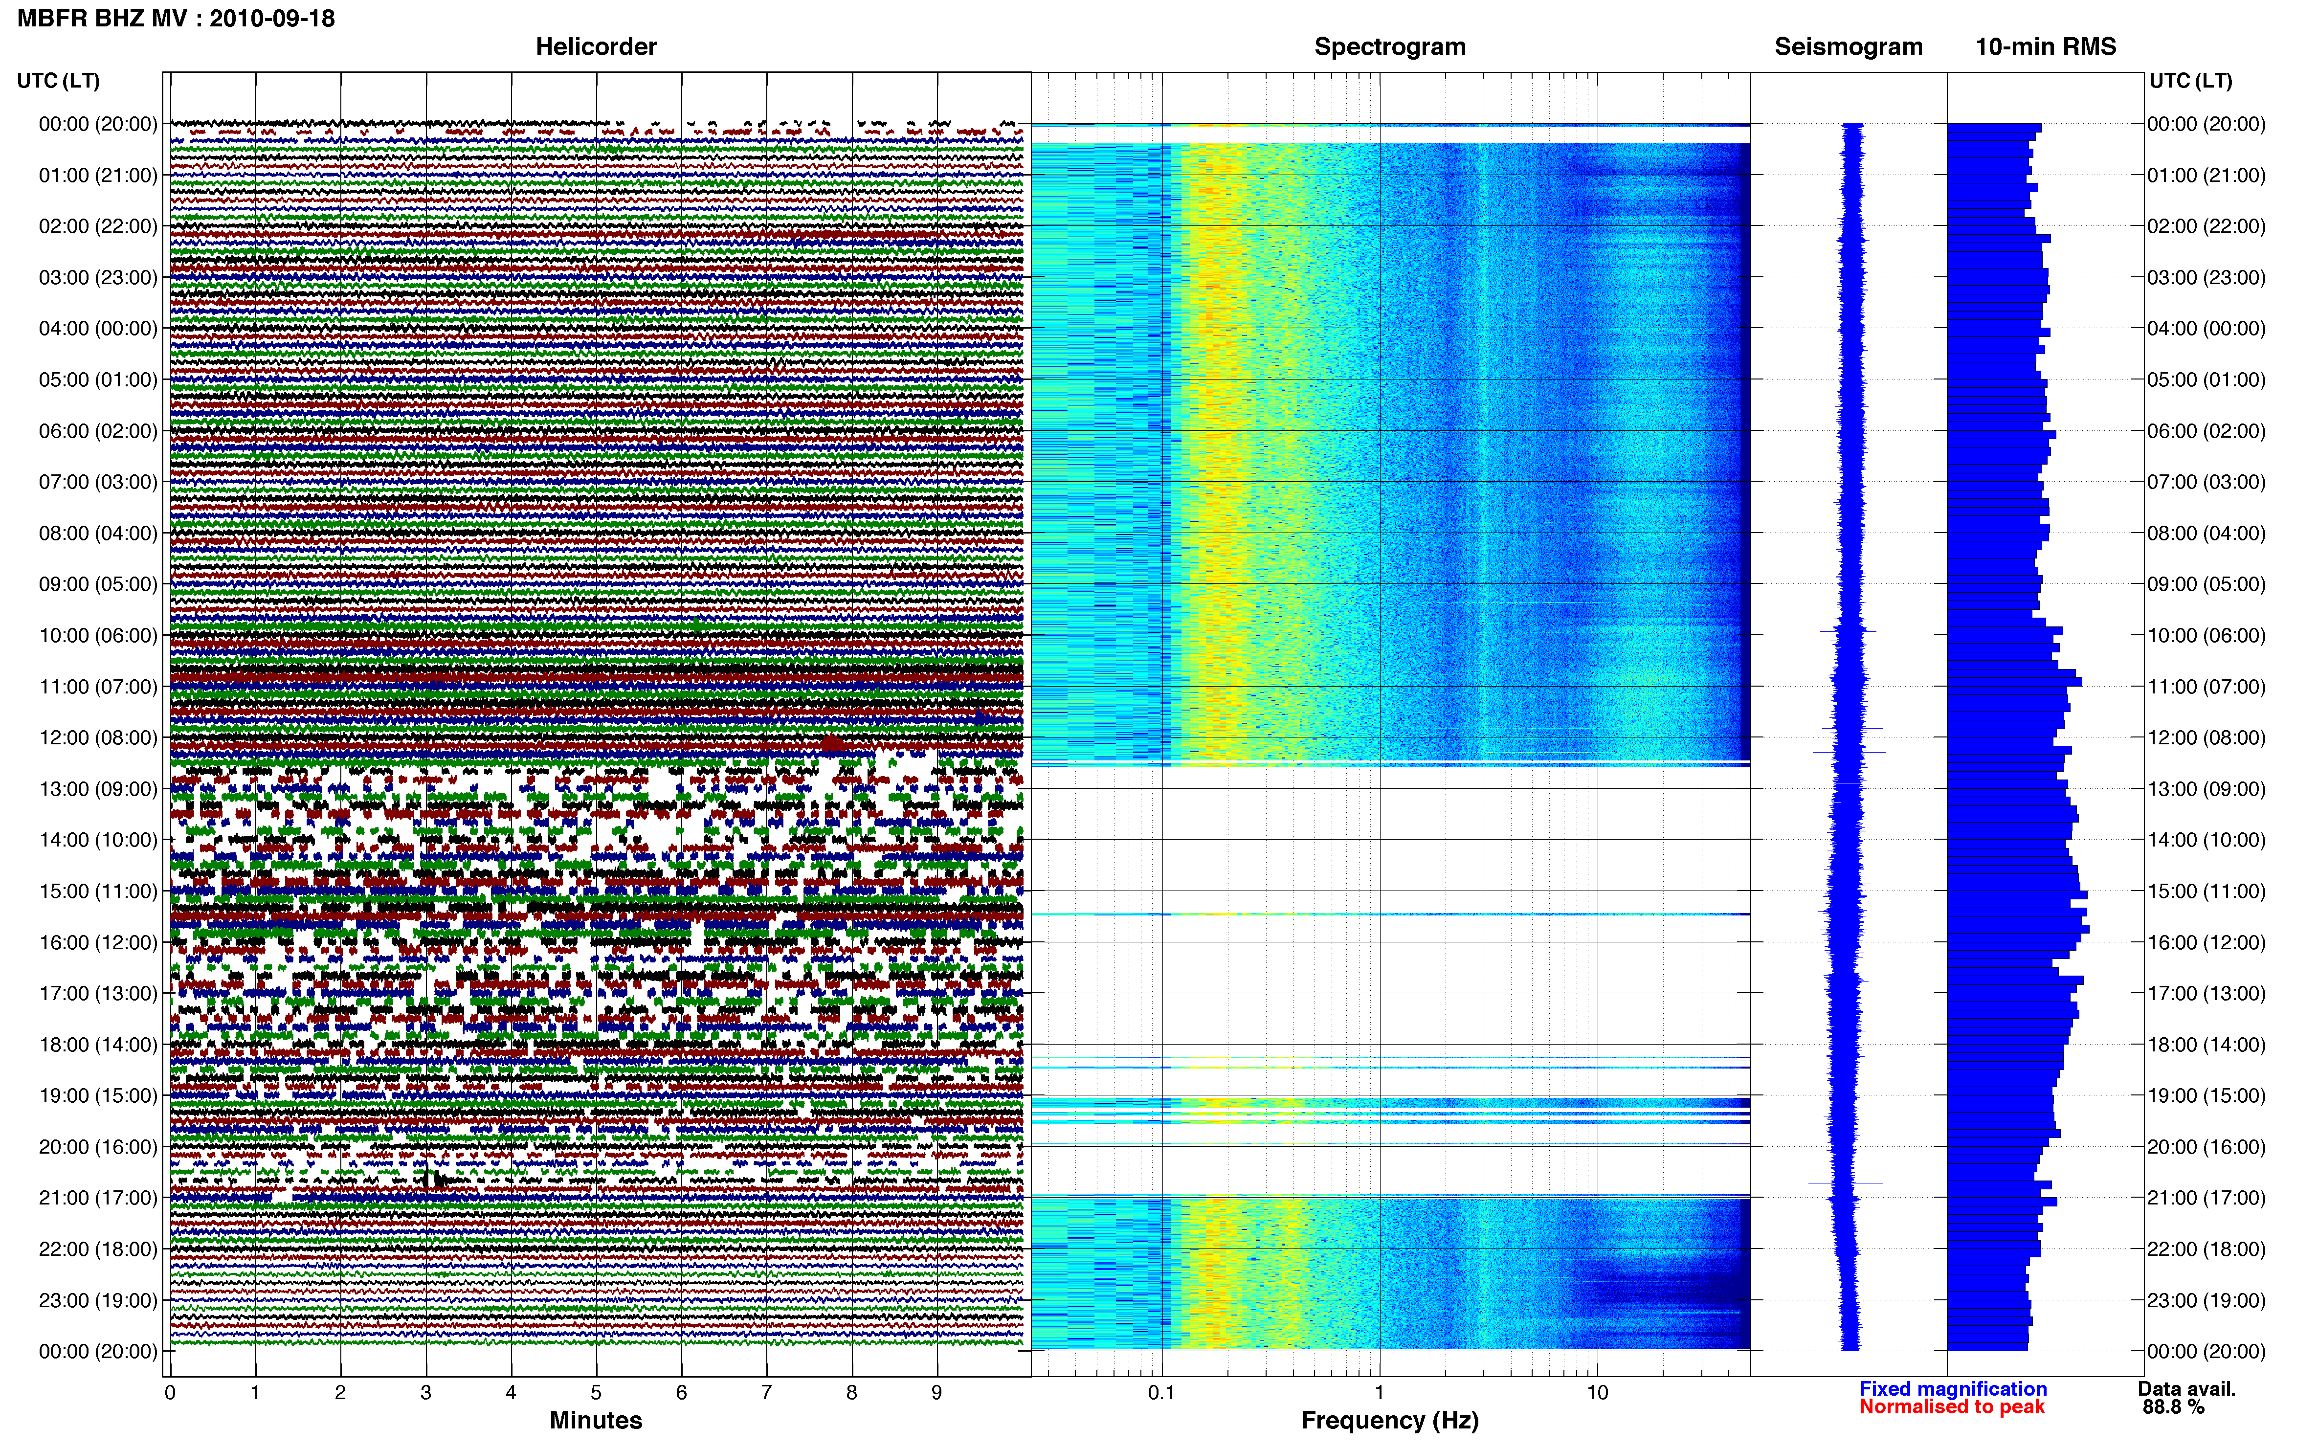Image resolution: width=2318 pixels, height=1449 pixels.
Task: Click the left '10:00 (06:00)' time label
Action: 98,635
